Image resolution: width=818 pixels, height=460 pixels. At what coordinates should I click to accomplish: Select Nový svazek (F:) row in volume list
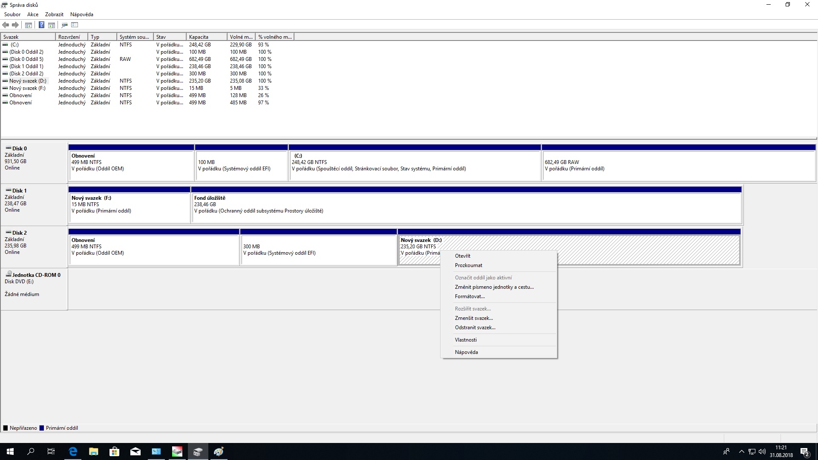pos(27,88)
